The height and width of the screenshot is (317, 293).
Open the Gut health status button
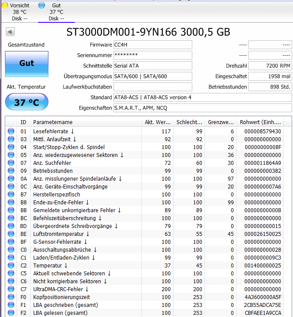coord(27,64)
